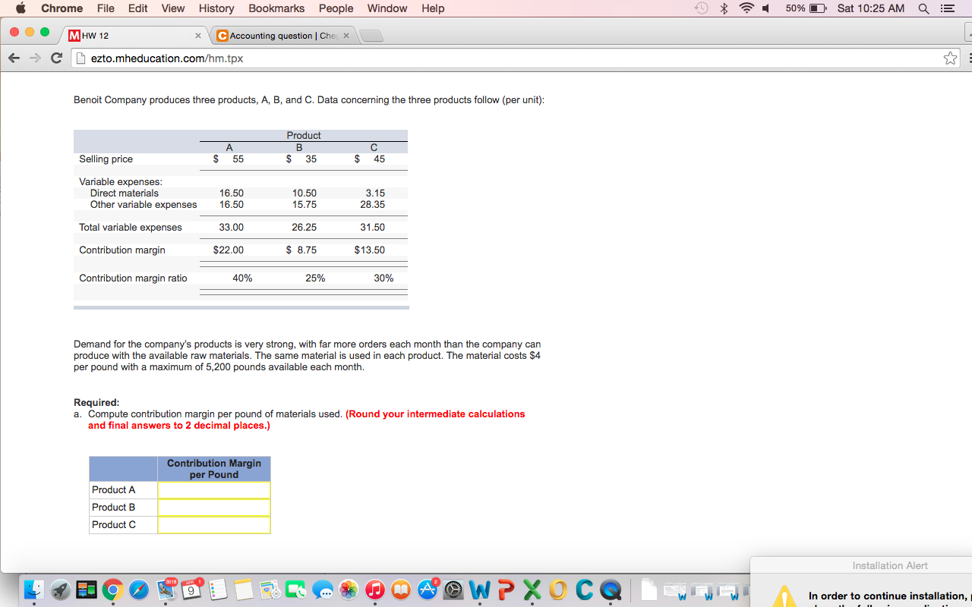The width and height of the screenshot is (972, 607).
Task: Open Notification Center from the menu bar
Action: point(946,8)
